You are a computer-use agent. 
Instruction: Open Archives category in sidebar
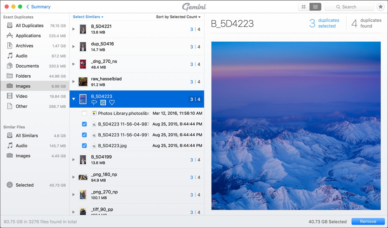point(24,46)
